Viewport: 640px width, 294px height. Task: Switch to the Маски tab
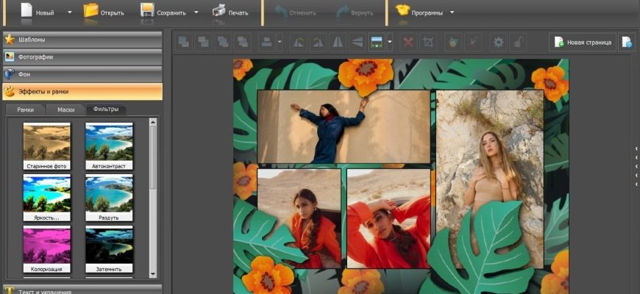tap(65, 110)
